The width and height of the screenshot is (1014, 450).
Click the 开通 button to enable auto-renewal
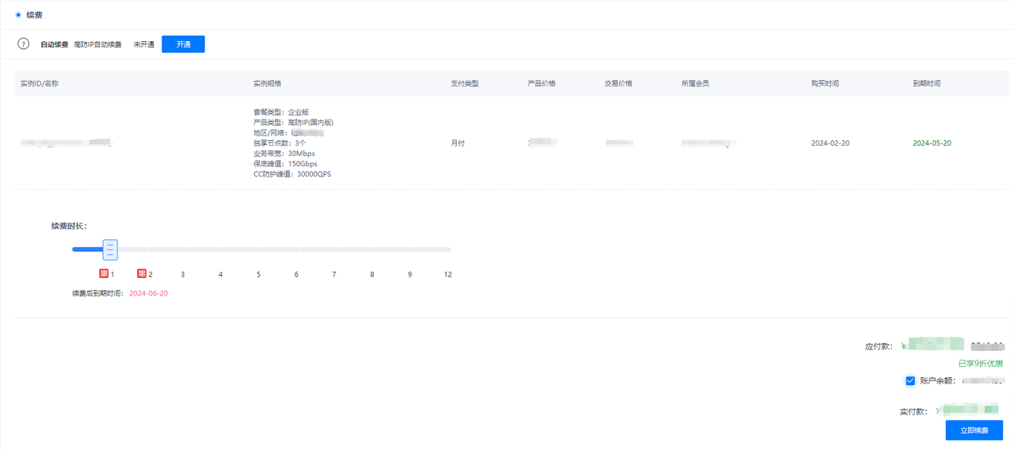point(183,44)
